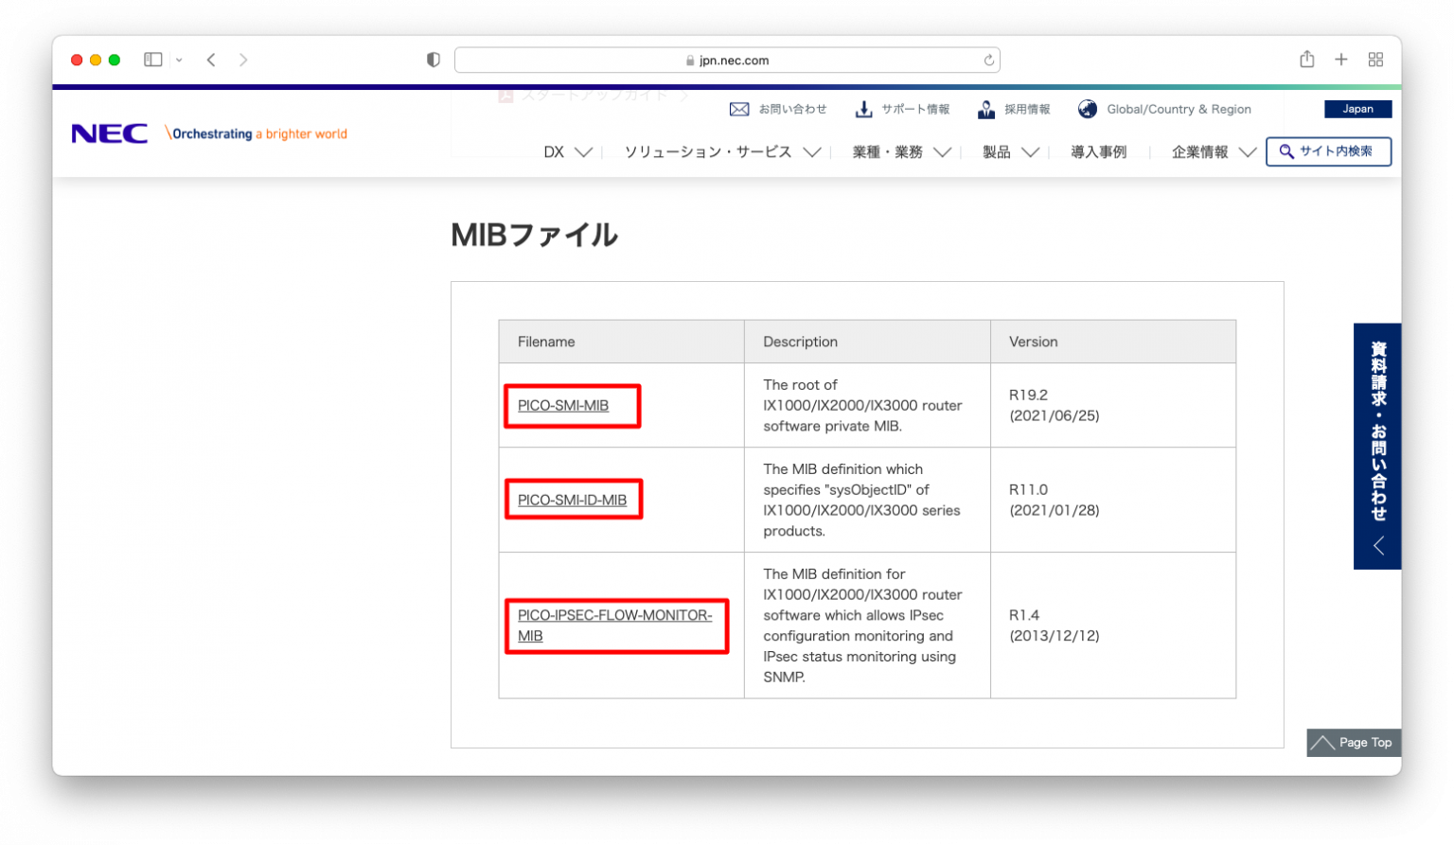The width and height of the screenshot is (1454, 845).
Task: Click the サイト内検索 magnifier icon
Action: 1286,151
